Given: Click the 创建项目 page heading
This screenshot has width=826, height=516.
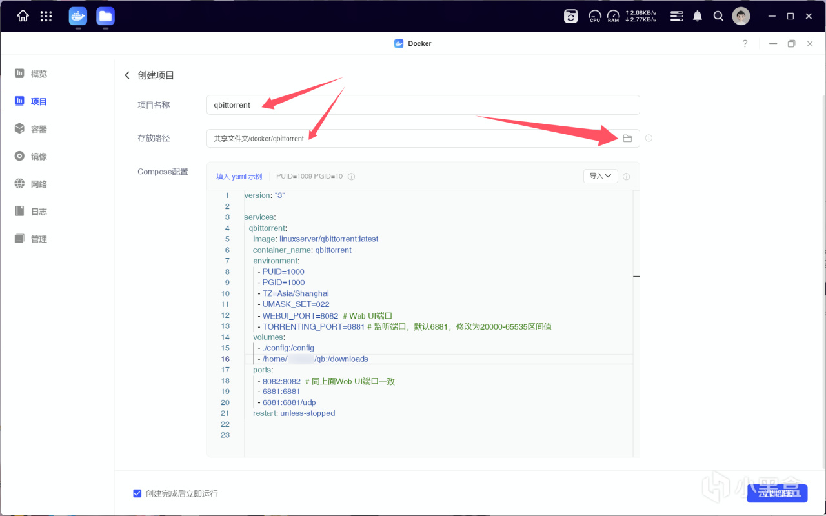Looking at the screenshot, I should point(156,75).
